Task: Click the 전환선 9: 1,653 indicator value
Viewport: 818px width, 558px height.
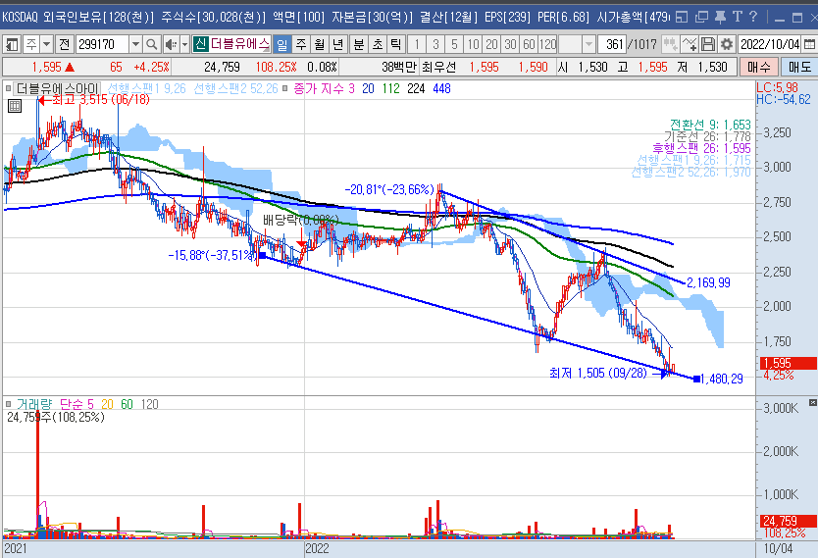Action: [710, 125]
